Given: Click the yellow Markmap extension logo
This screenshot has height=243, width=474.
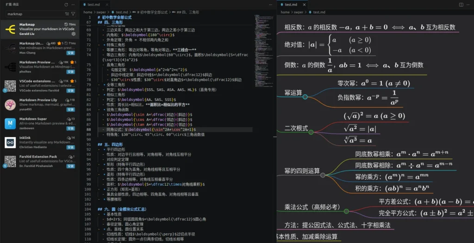Looking at the screenshot, I should pos(10,29).
